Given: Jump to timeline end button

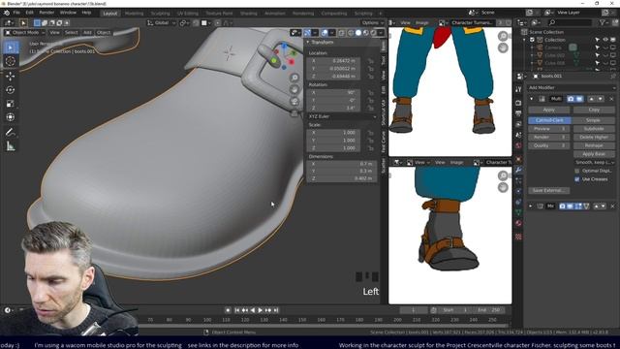Looking at the screenshot, I should [276, 310].
